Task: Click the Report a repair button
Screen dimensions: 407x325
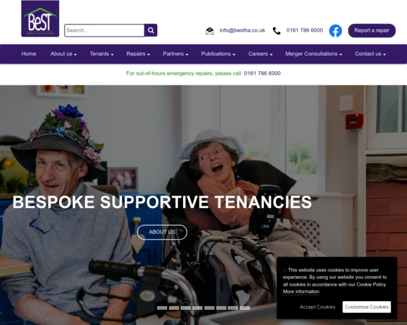Action: click(372, 30)
